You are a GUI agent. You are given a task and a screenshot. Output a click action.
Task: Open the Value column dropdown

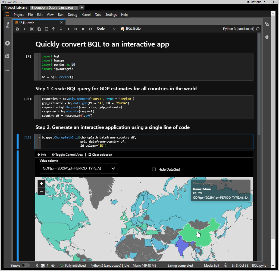[x=79, y=168]
